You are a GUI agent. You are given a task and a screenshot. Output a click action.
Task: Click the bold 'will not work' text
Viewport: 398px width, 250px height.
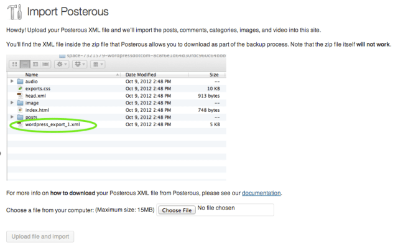pyautogui.click(x=373, y=44)
